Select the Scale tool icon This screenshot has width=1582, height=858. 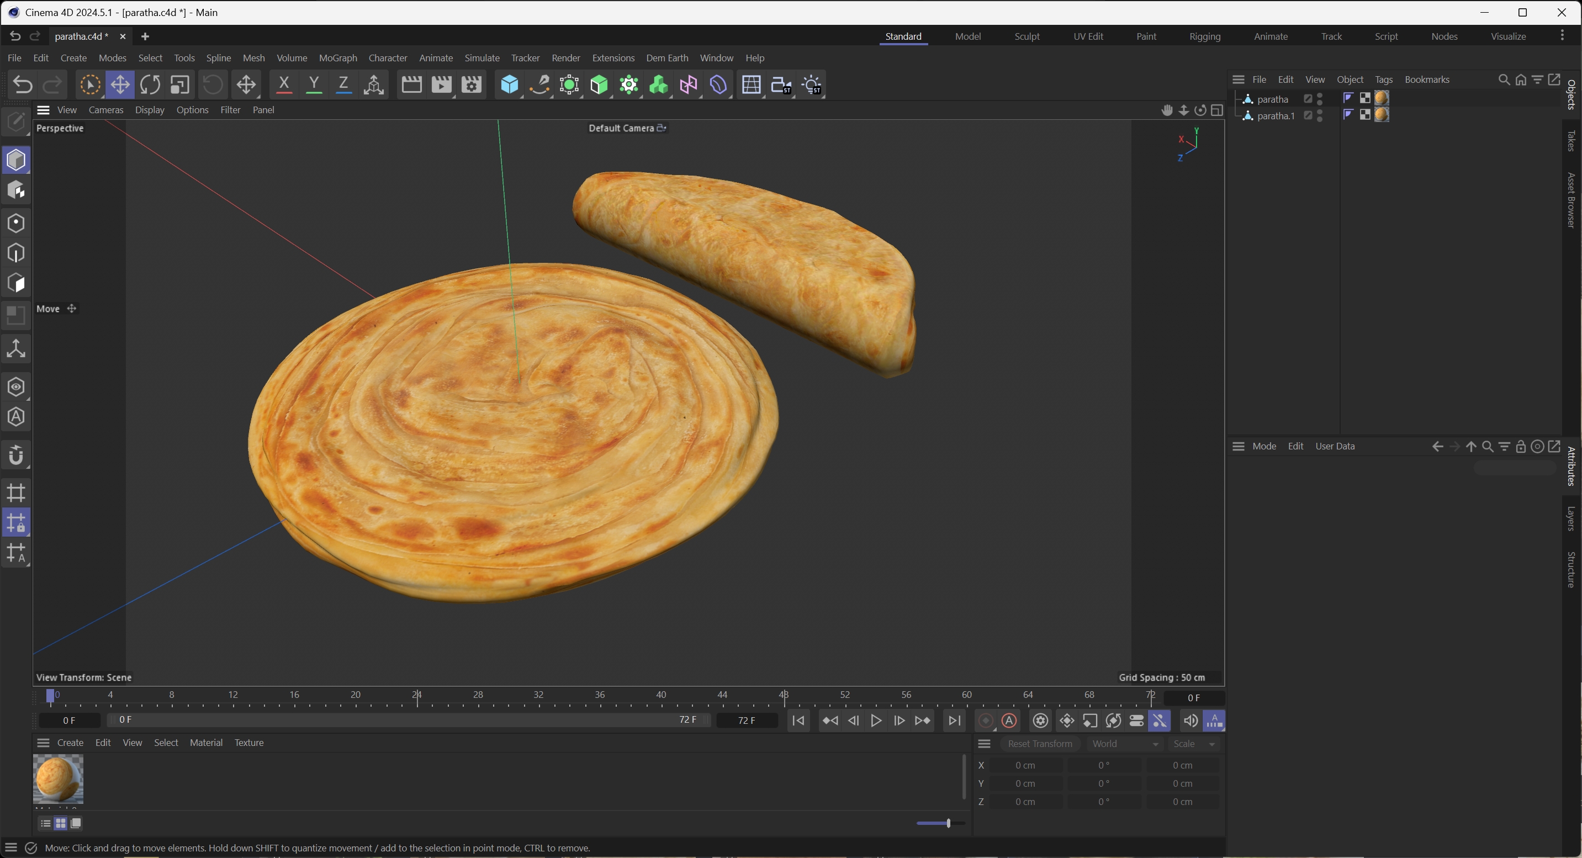(x=179, y=85)
